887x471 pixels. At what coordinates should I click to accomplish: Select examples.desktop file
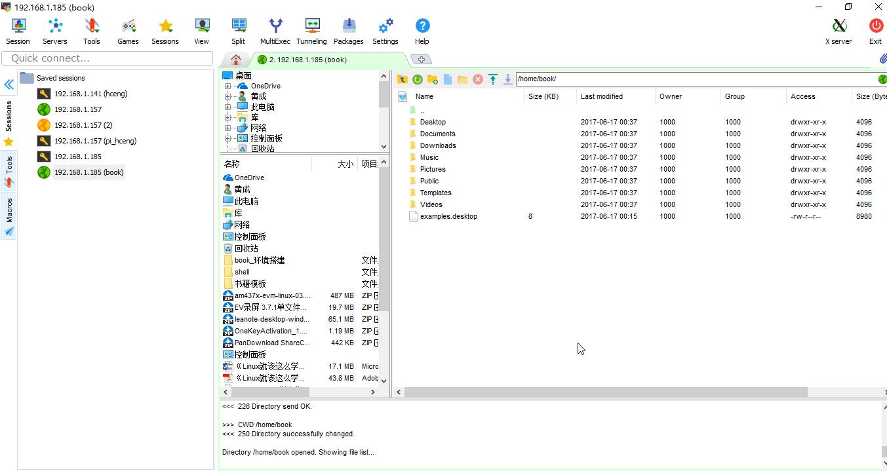click(448, 216)
